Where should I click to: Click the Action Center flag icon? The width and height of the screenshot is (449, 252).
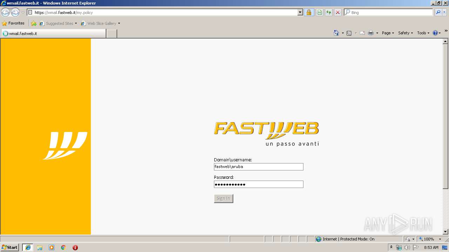[x=416, y=247]
